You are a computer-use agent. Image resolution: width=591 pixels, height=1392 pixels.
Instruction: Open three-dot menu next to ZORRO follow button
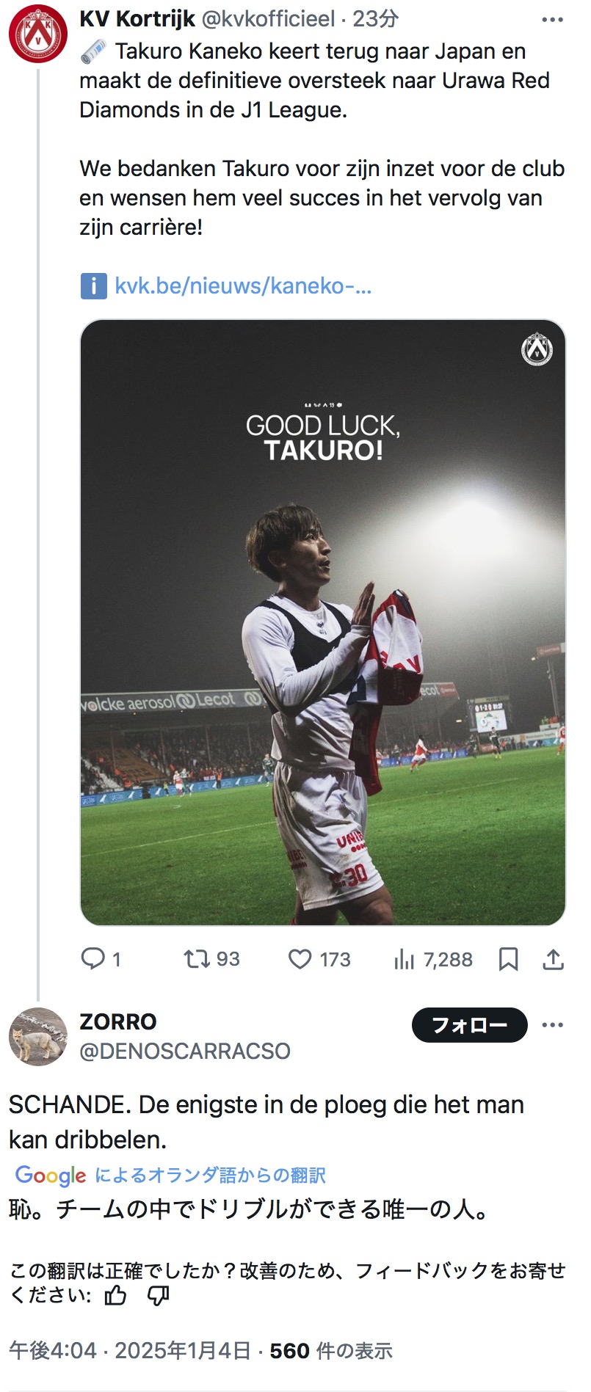pos(552,1025)
